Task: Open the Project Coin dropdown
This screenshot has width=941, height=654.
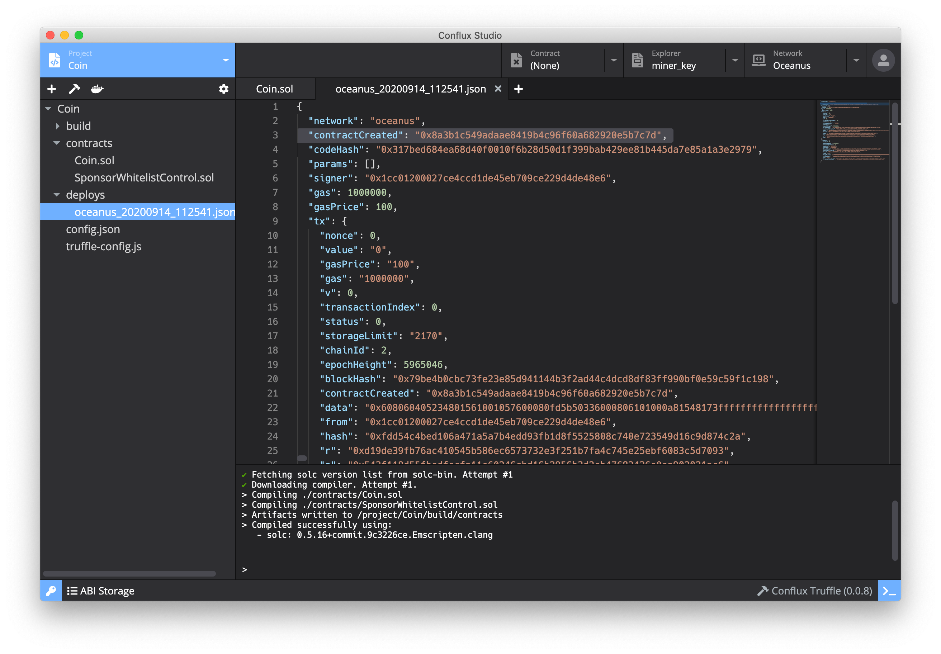Action: pos(226,60)
